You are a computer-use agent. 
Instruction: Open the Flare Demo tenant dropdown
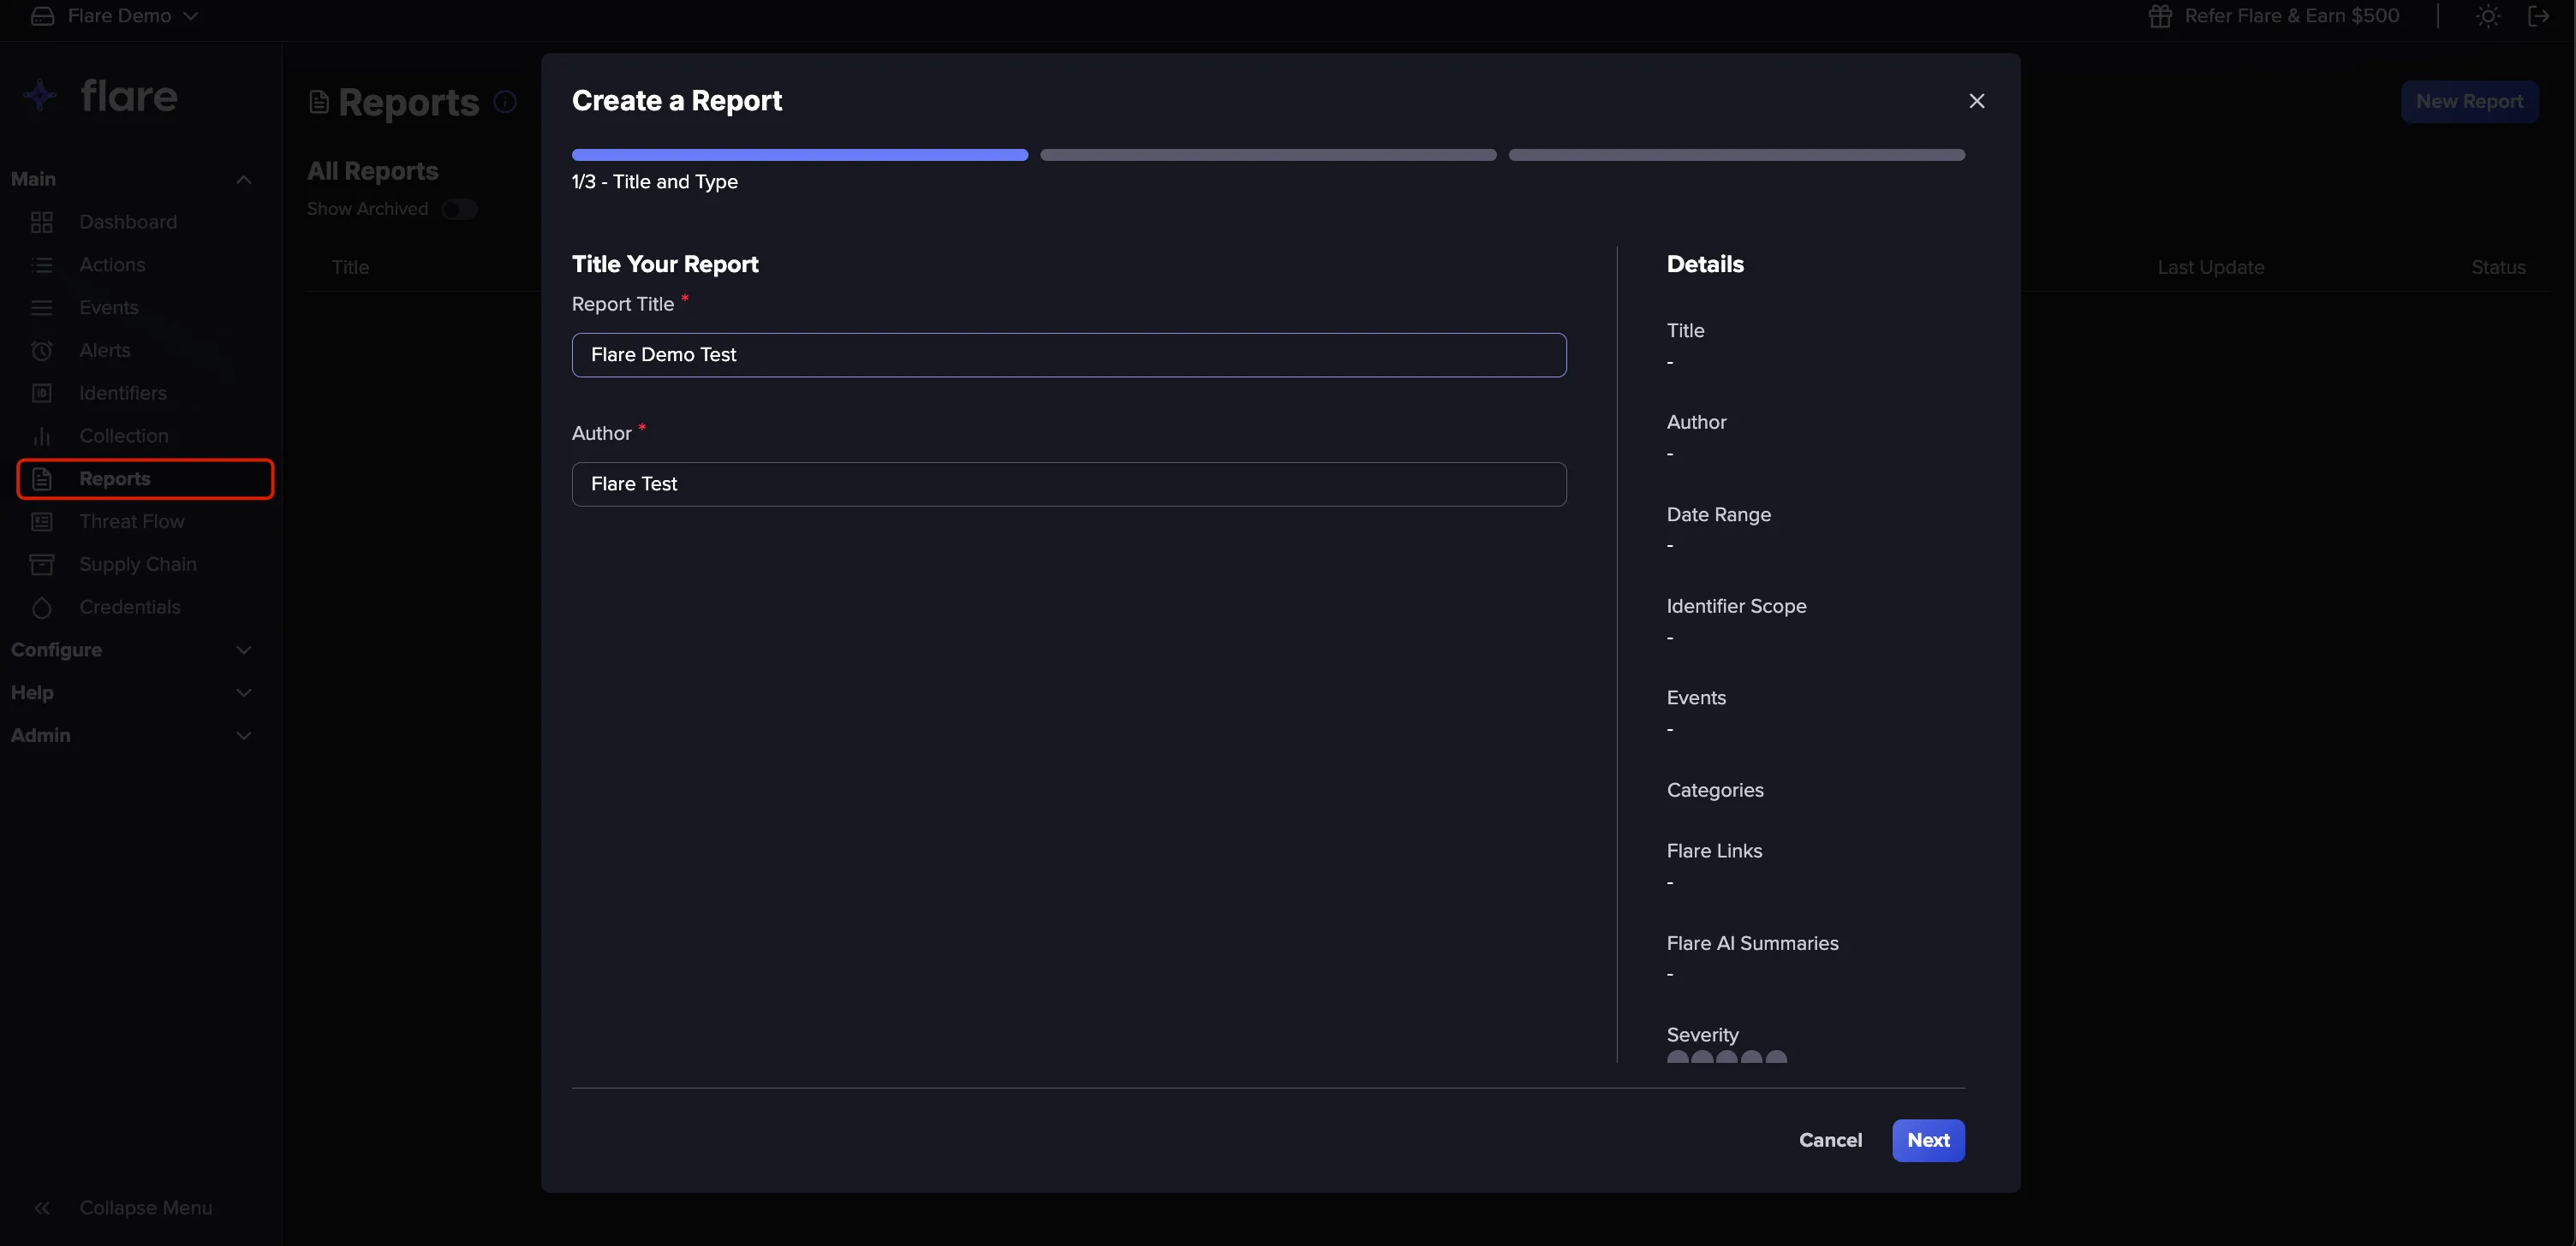[x=114, y=16]
